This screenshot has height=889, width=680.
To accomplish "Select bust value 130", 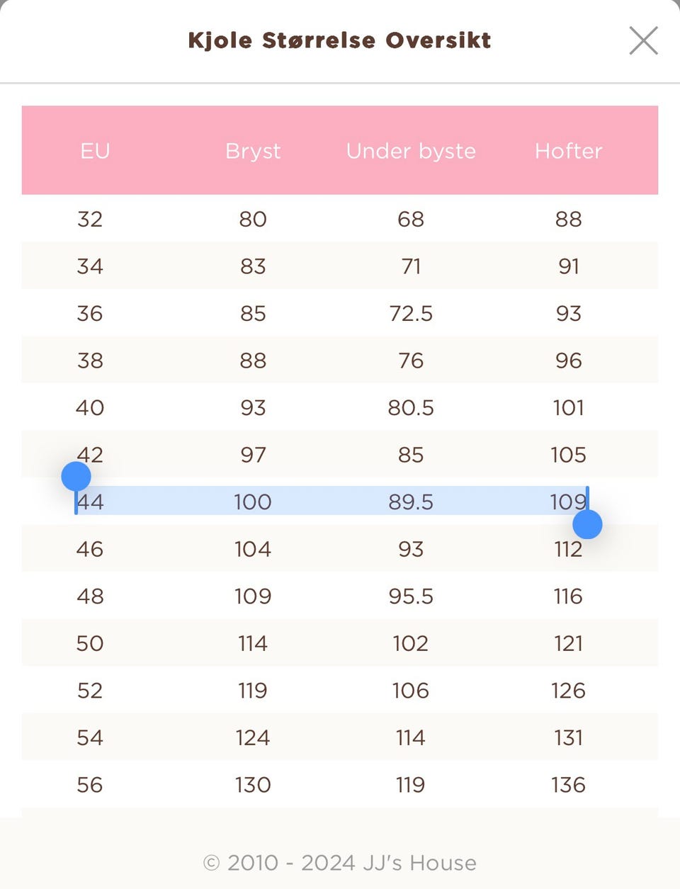I will point(253,785).
